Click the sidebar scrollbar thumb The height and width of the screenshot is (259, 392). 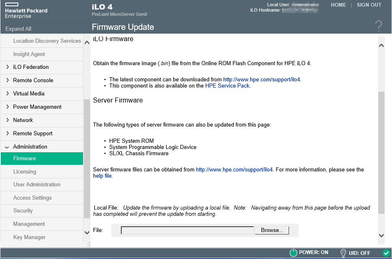pos(87,159)
